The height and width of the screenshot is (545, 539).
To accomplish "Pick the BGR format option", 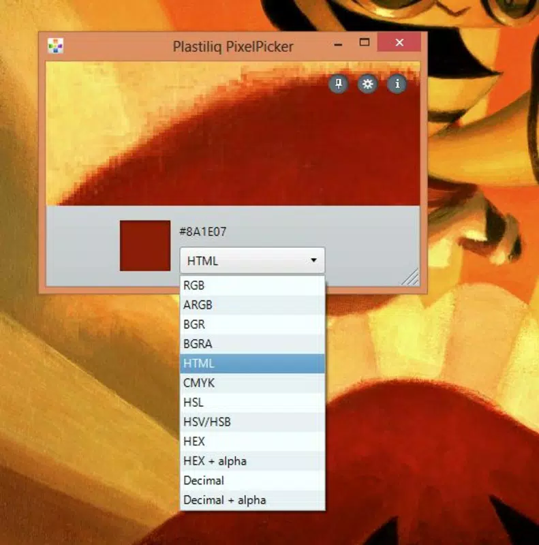I will tap(252, 324).
